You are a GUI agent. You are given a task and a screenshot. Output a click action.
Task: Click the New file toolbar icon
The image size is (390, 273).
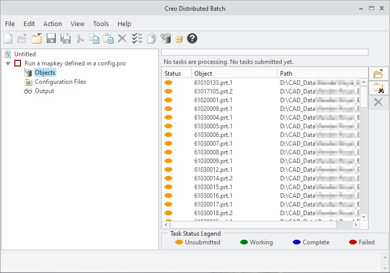coord(8,38)
